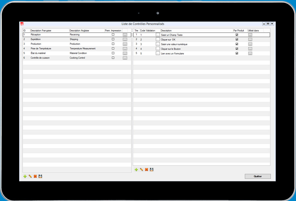Open ellipsis button in Expédition row
The width and height of the screenshot is (296, 201).
(125, 40)
